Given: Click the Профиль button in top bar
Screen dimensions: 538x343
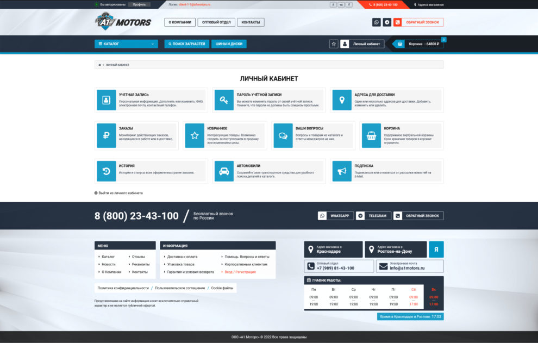Looking at the screenshot, I should pyautogui.click(x=139, y=4).
